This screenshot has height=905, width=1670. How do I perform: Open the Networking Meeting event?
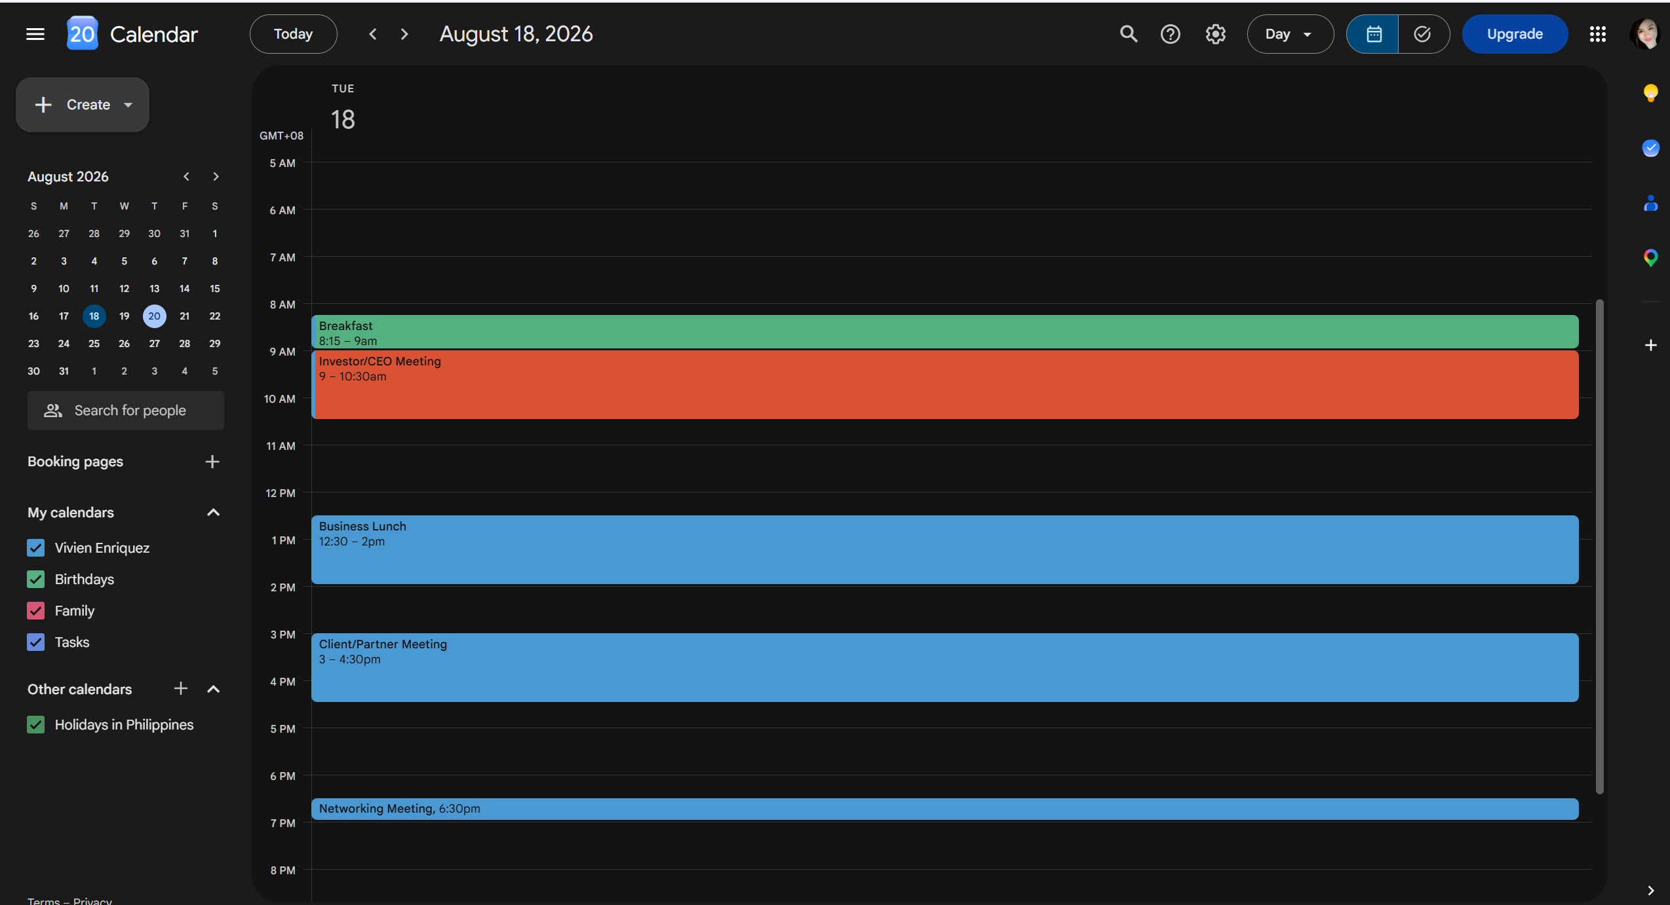pos(944,809)
